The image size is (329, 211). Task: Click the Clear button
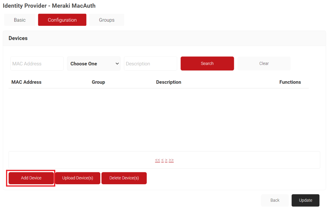tap(263, 63)
